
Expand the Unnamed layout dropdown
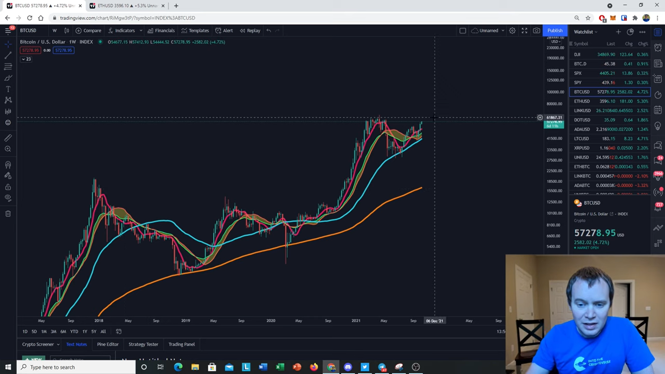click(x=503, y=30)
